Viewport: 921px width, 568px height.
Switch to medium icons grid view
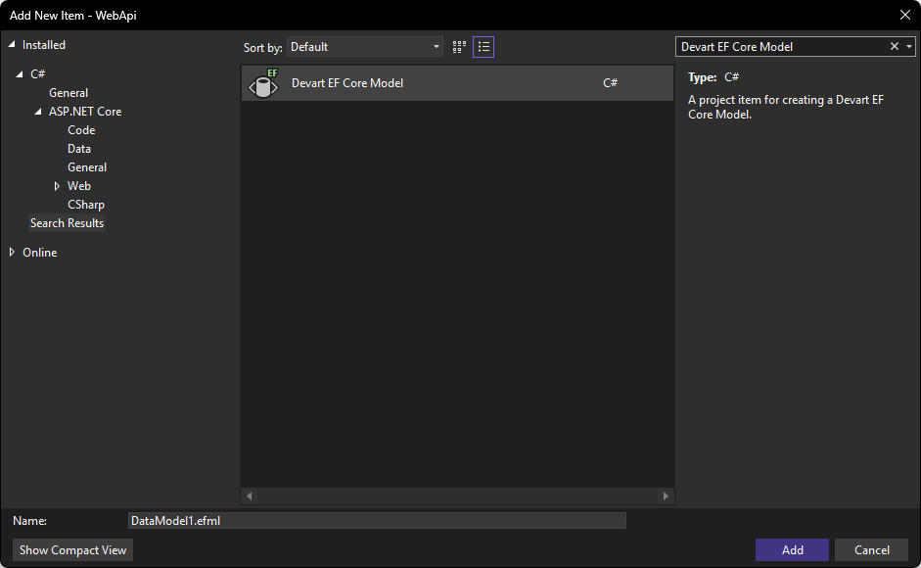[458, 46]
